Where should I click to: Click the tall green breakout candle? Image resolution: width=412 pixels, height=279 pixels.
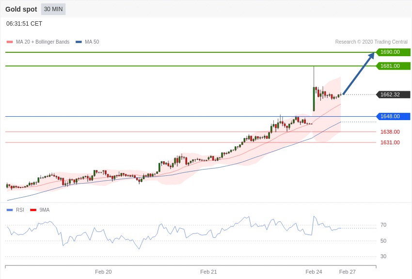[x=314, y=99]
